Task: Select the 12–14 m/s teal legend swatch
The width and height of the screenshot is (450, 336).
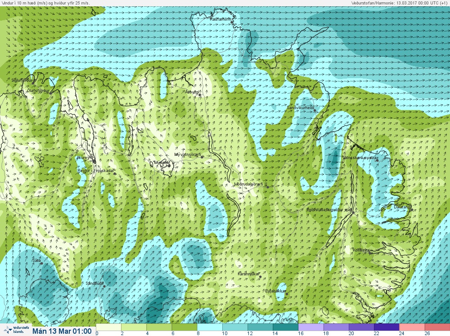Action: pyautogui.click(x=260, y=327)
